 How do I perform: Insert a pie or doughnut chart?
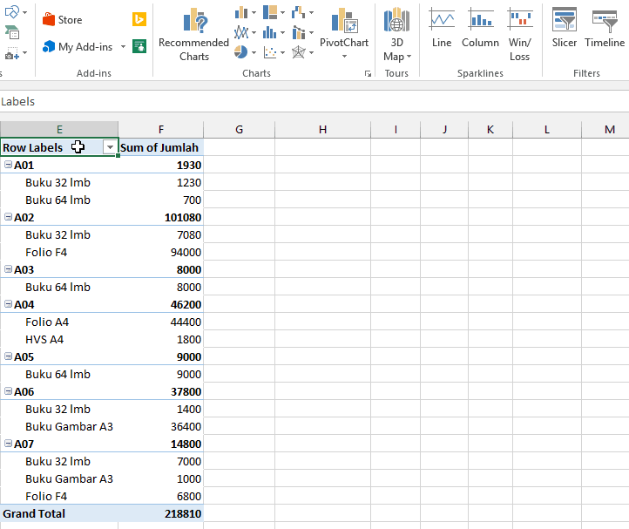(240, 51)
